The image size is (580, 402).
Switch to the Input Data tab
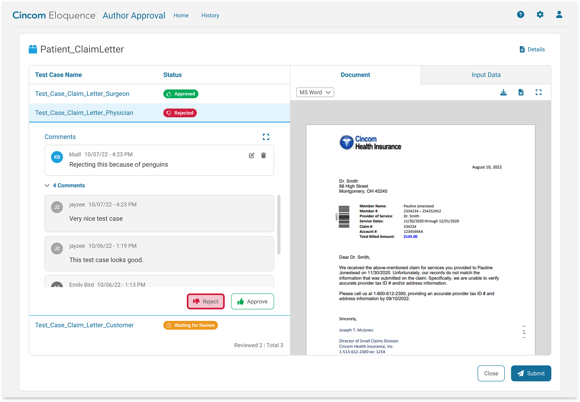pyautogui.click(x=486, y=75)
